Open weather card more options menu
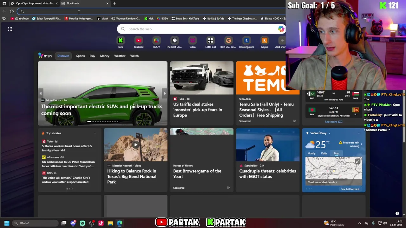The image size is (406, 228). click(359, 133)
